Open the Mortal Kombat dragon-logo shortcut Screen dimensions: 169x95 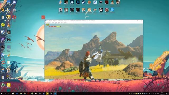pyautogui.click(x=101, y=10)
